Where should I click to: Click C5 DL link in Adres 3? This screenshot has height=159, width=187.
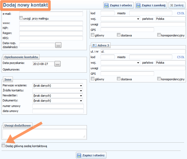[181, 57]
